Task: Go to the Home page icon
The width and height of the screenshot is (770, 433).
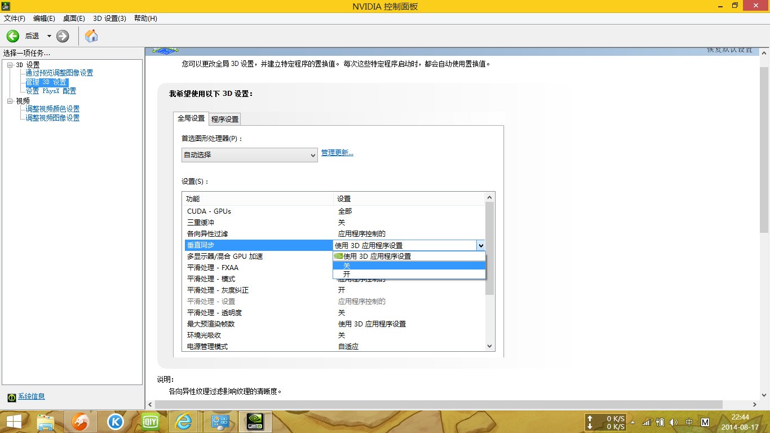Action: click(x=91, y=36)
